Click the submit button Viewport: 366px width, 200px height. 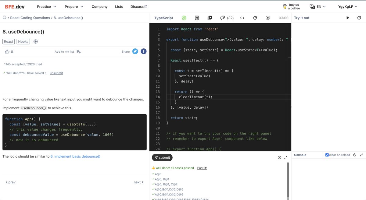coord(162,157)
